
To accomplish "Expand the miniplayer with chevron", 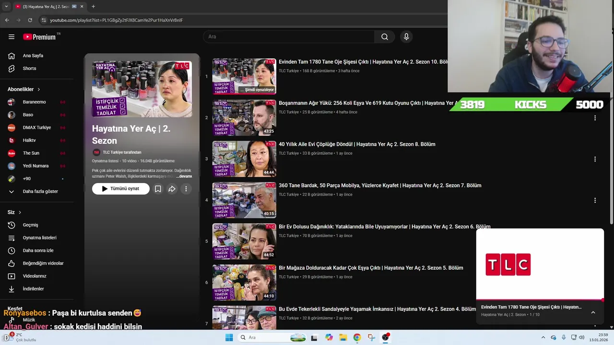I will (593, 312).
